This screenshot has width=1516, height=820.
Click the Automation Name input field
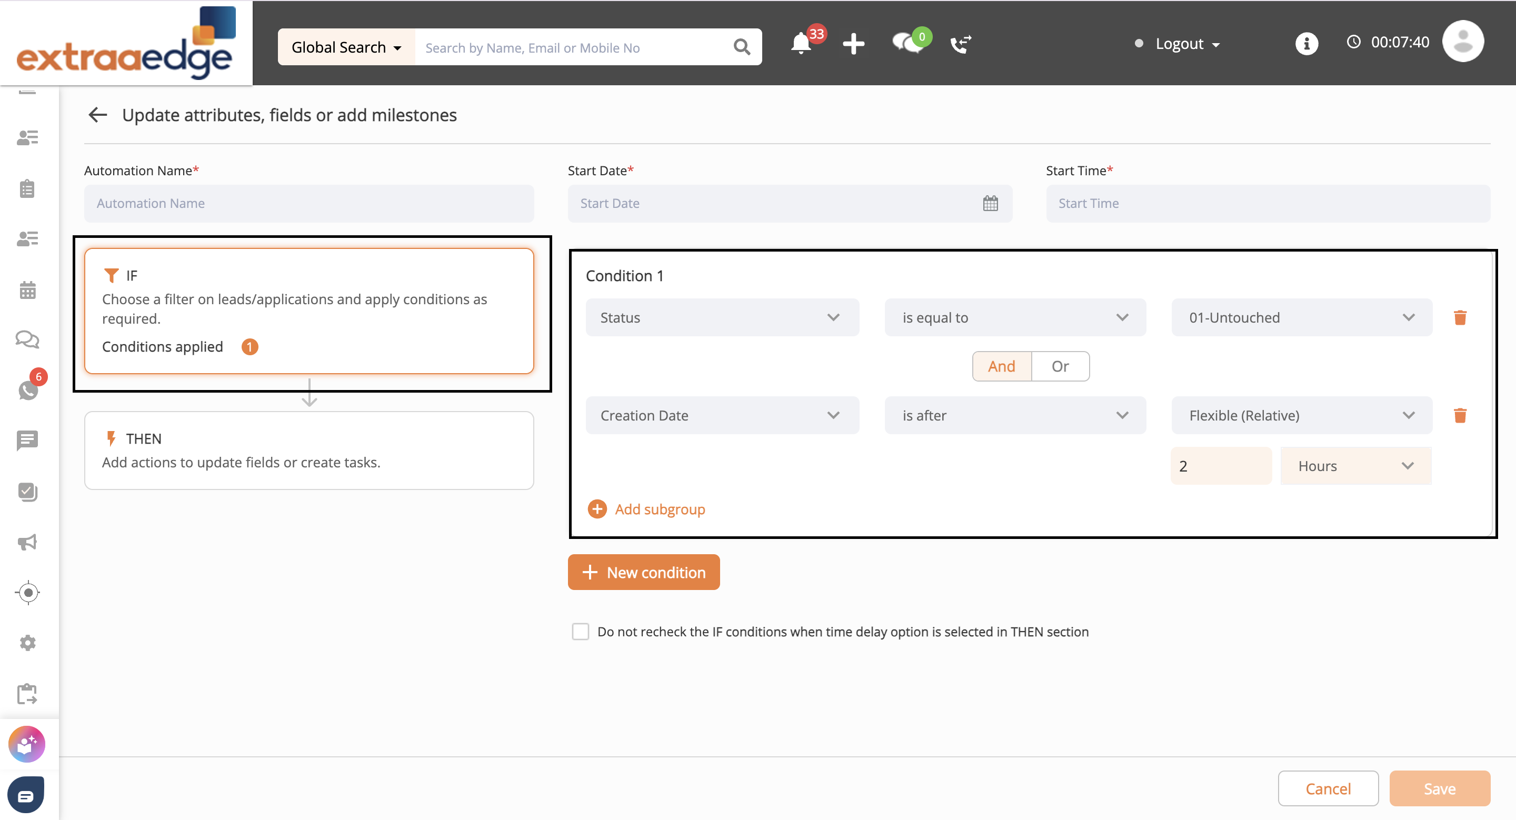pyautogui.click(x=309, y=204)
